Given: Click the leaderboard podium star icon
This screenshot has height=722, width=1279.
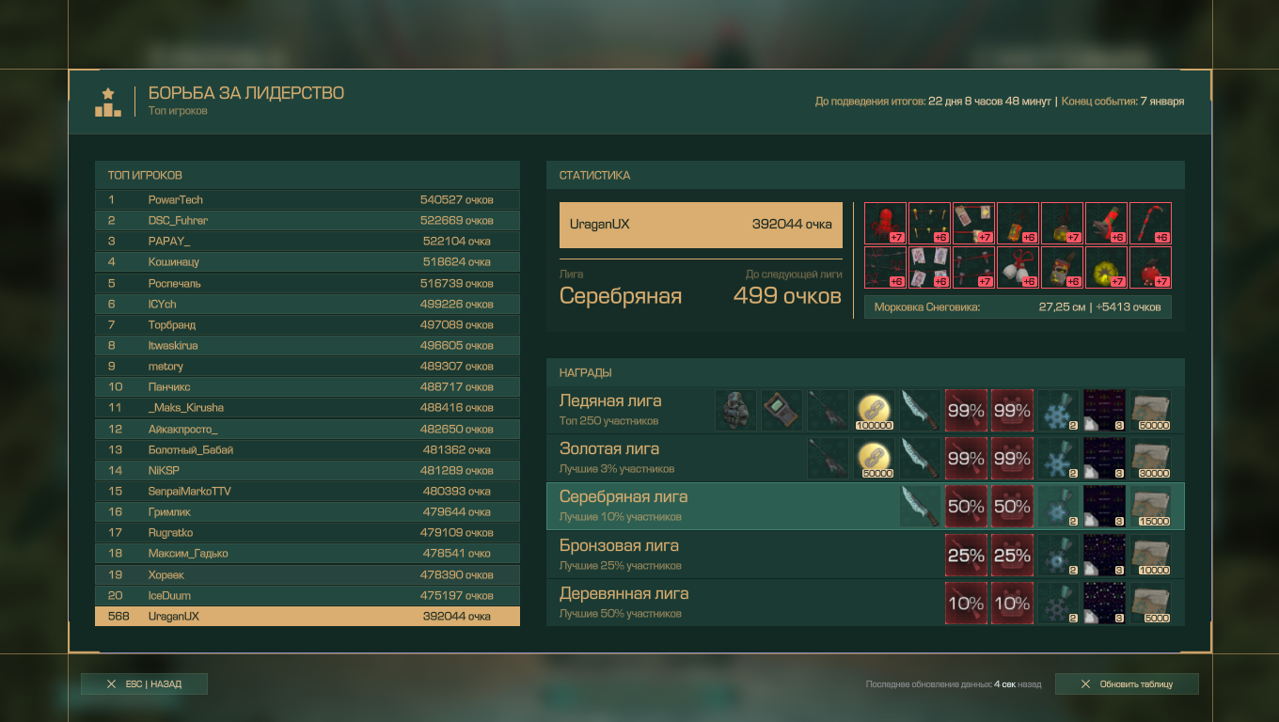Looking at the screenshot, I should 108,102.
